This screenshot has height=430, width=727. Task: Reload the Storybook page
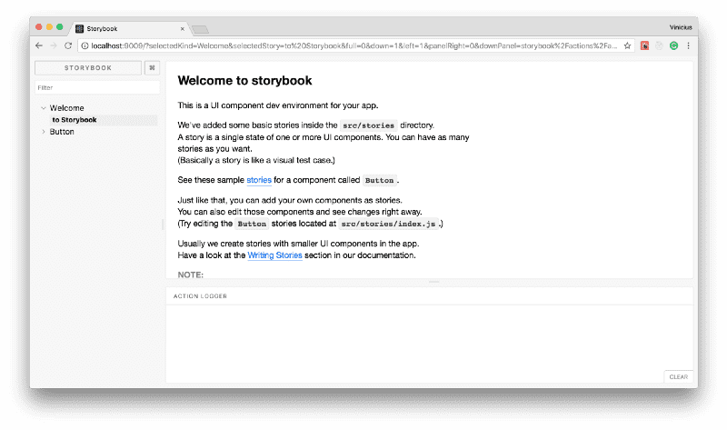(68, 45)
